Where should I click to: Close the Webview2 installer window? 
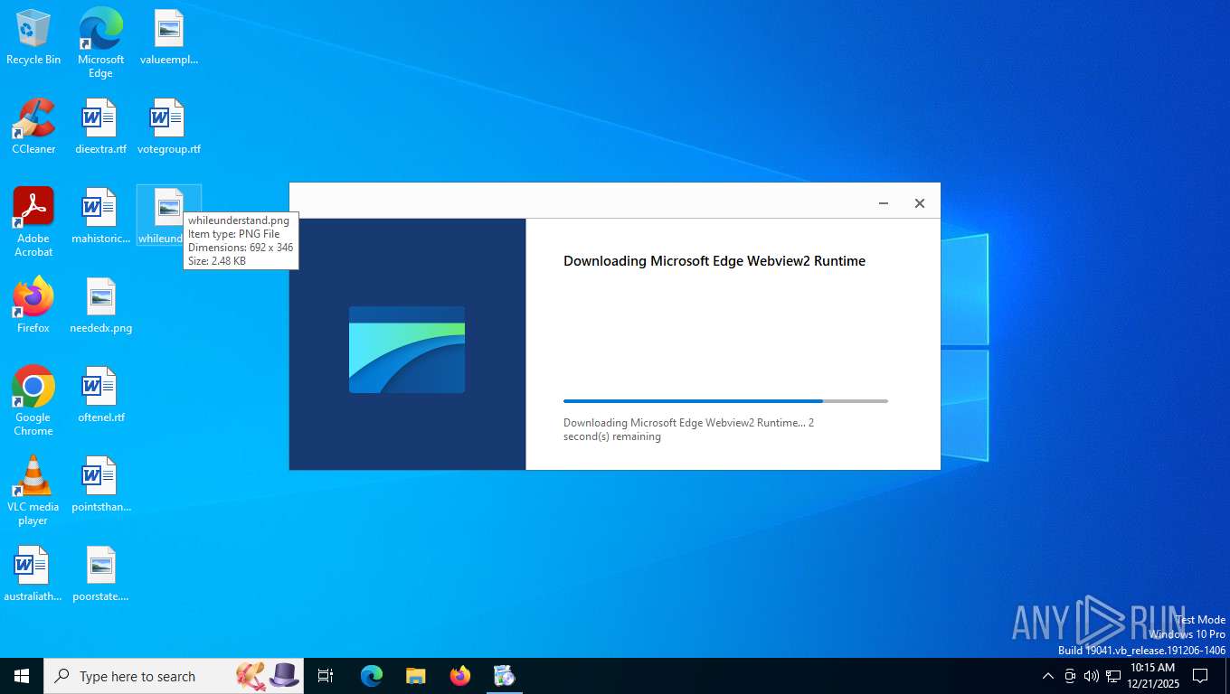[x=920, y=203]
